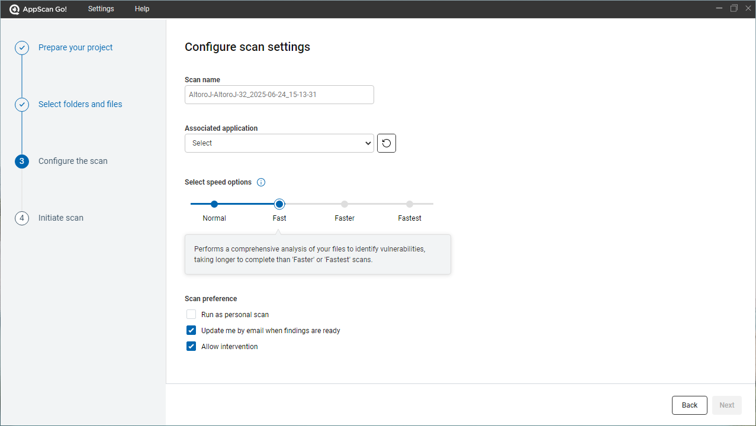Image resolution: width=756 pixels, height=426 pixels.
Task: Set scan speed to Normal
Action: 214,204
